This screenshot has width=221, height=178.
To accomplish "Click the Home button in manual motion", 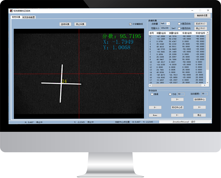I will point(155,115).
